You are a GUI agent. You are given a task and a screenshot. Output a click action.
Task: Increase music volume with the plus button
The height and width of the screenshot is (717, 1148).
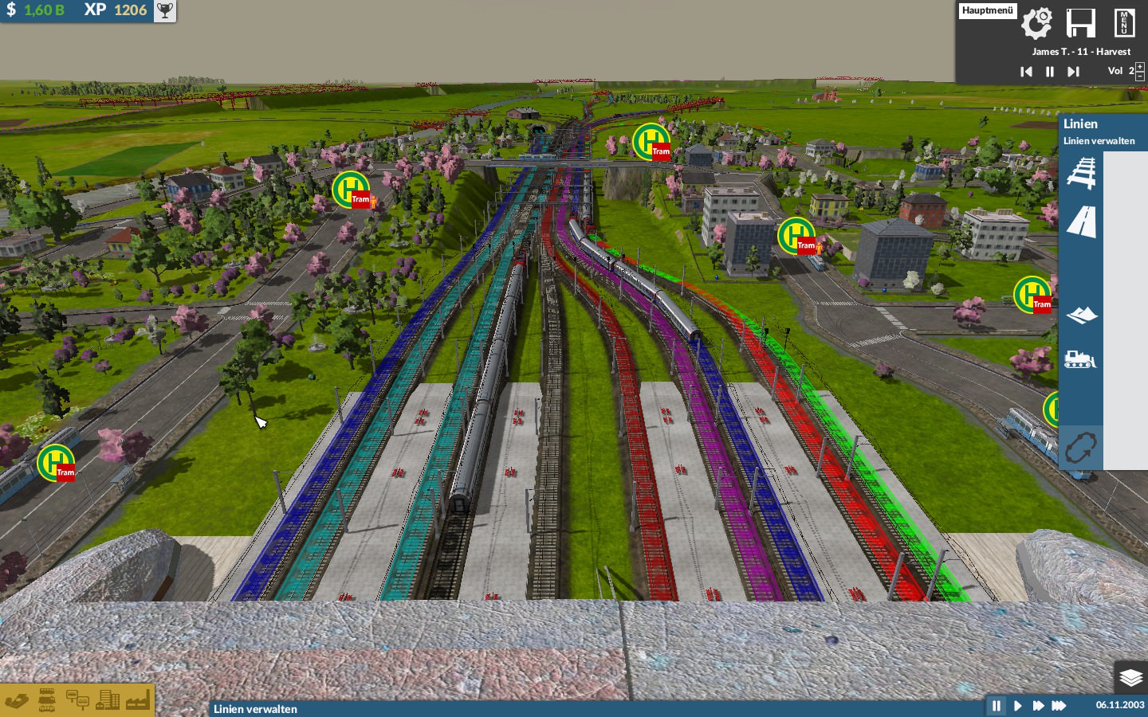pos(1139,67)
